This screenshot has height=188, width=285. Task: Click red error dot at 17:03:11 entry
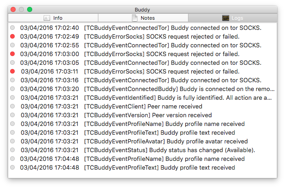pos(12,71)
